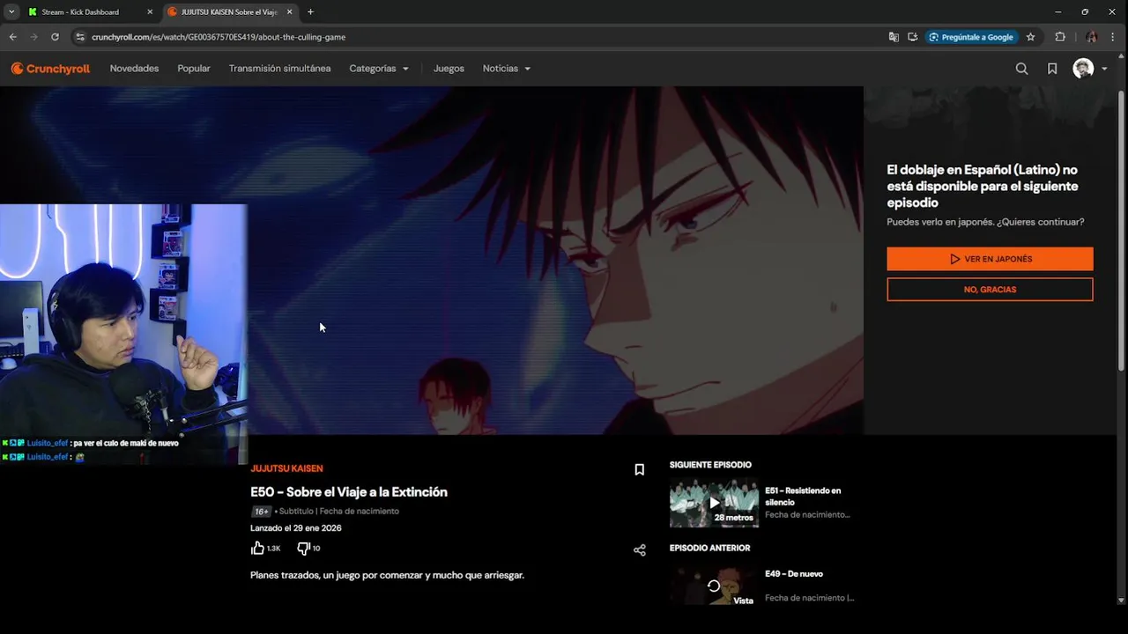This screenshot has height=634, width=1128.
Task: Click the install app icon in address bar
Action: tap(912, 37)
